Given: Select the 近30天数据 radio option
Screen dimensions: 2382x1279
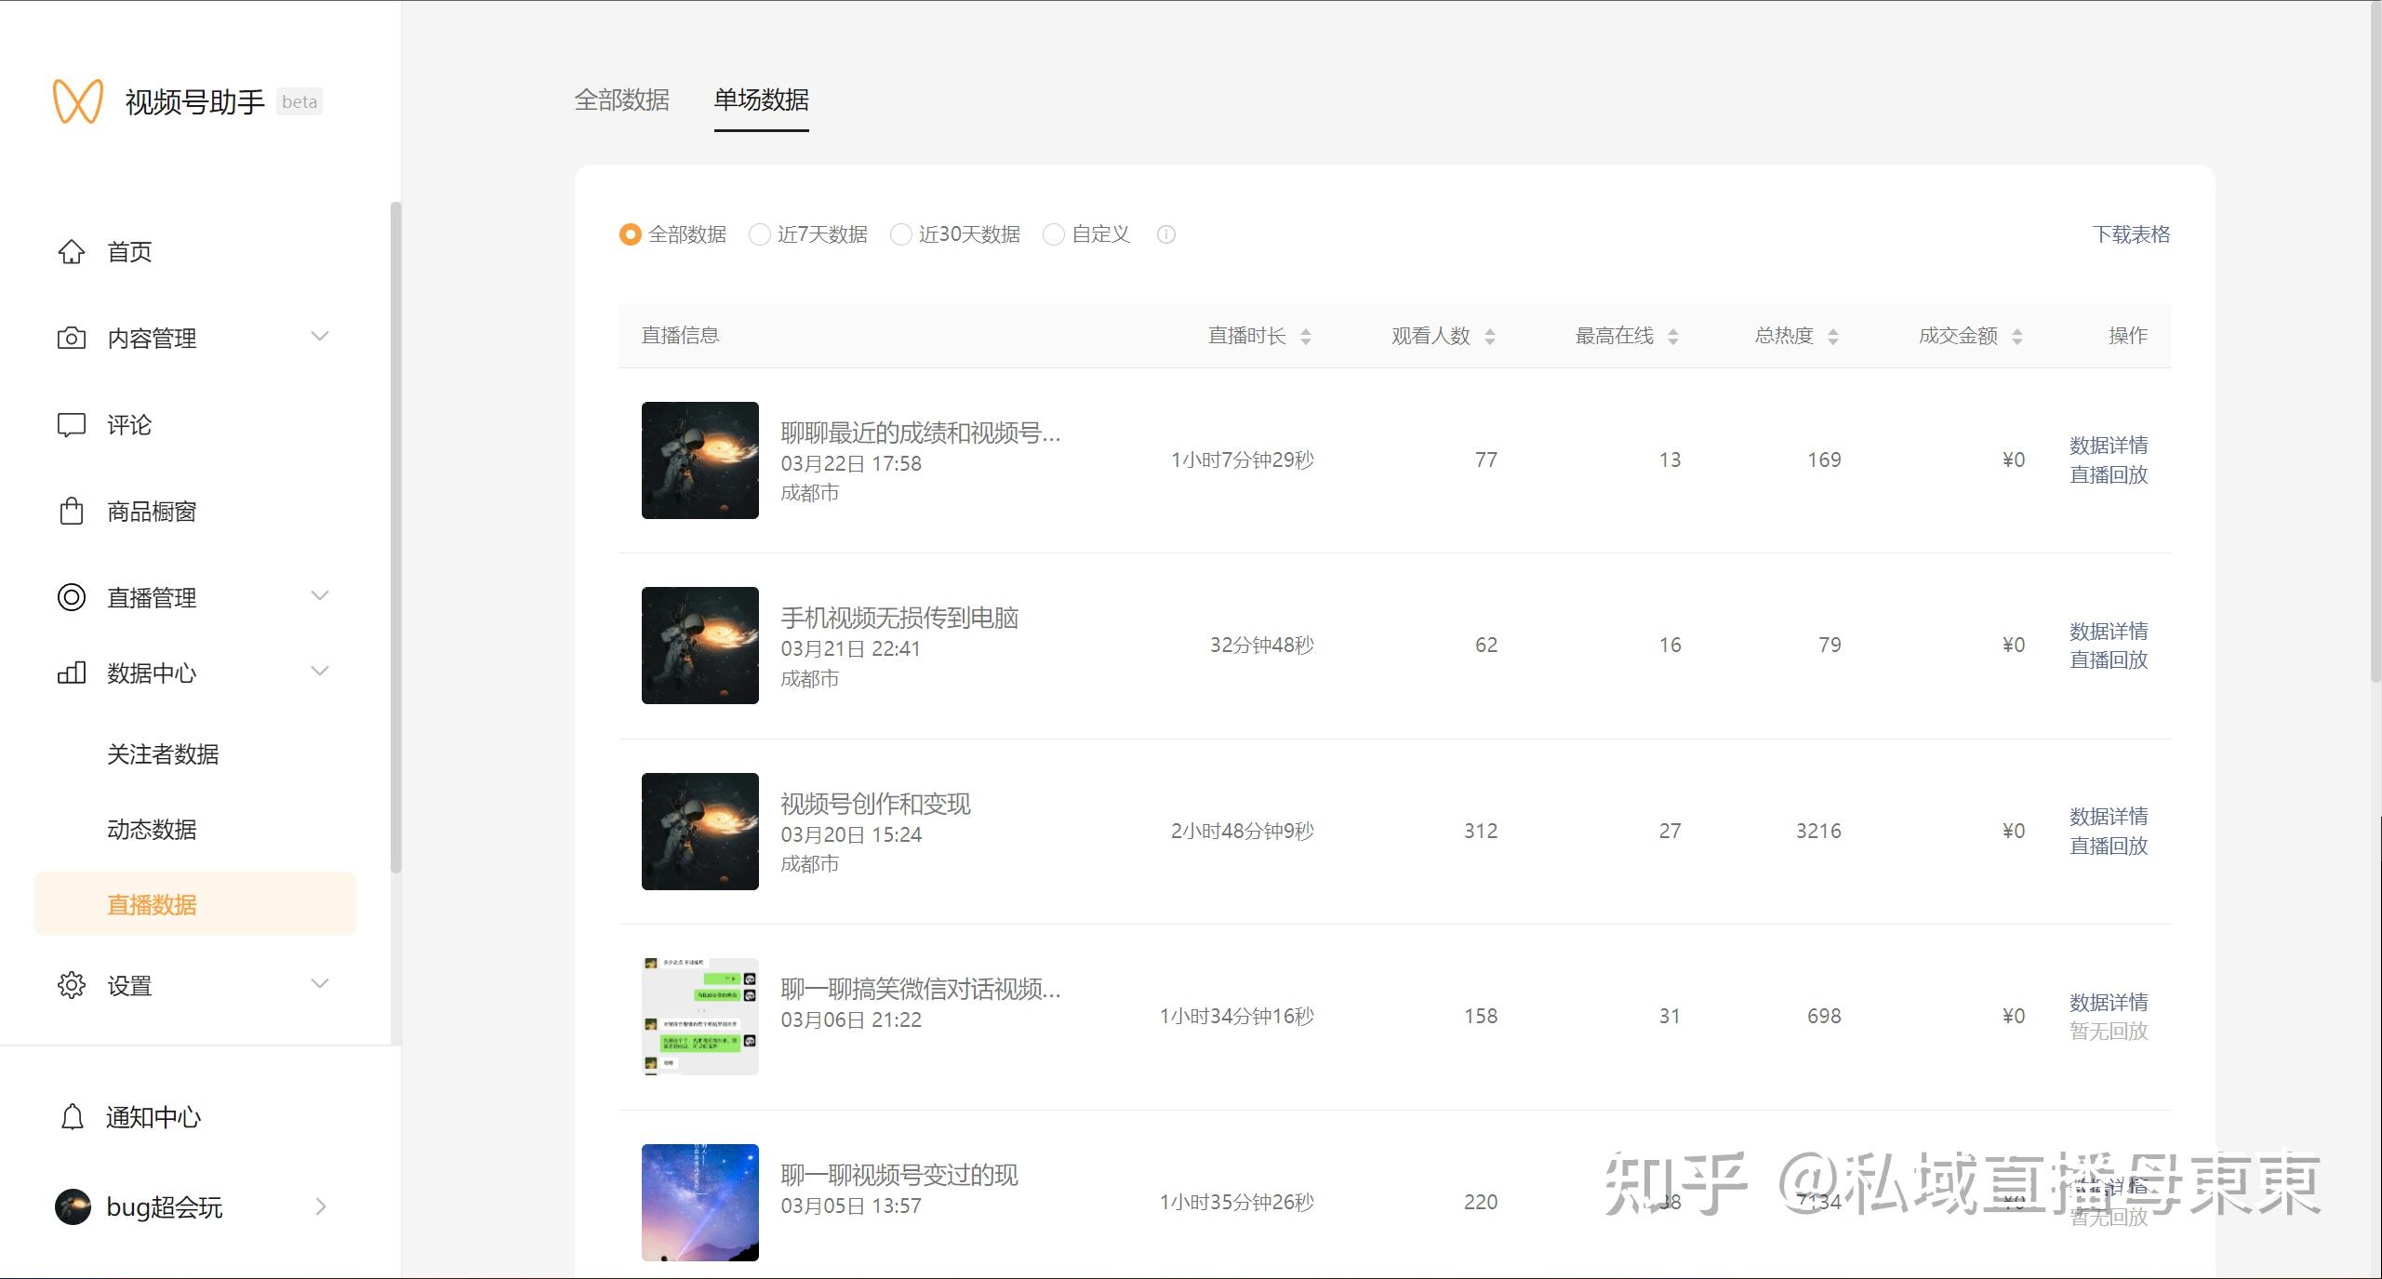Looking at the screenshot, I should [900, 234].
